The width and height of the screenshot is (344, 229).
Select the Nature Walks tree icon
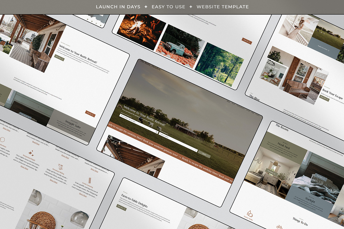click(x=250, y=214)
